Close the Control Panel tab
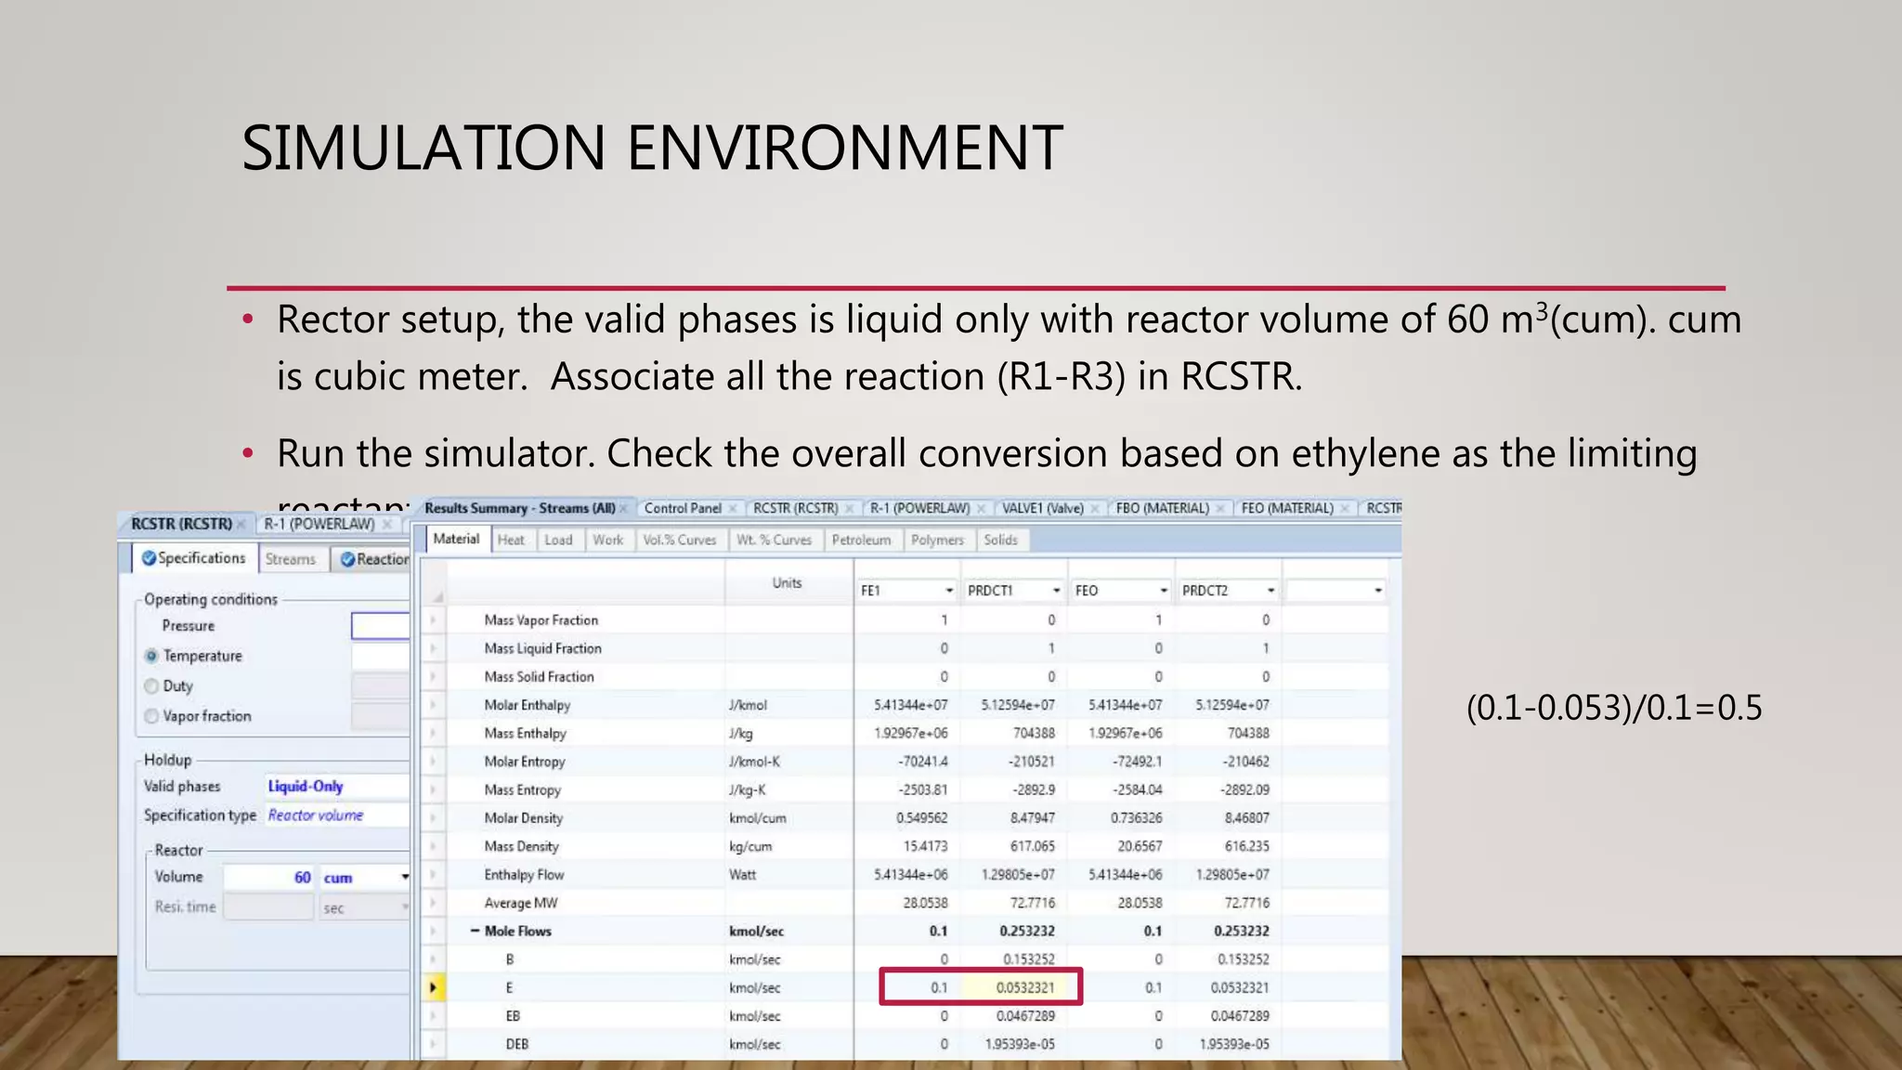 pyautogui.click(x=733, y=509)
